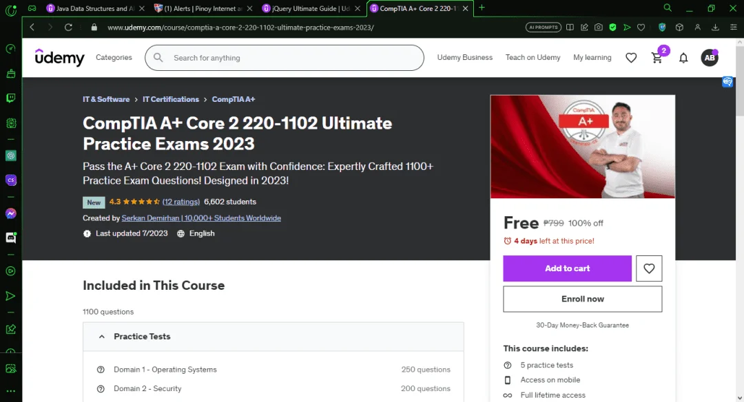Open Domain 2 - Security test
This screenshot has width=744, height=402.
(147, 388)
